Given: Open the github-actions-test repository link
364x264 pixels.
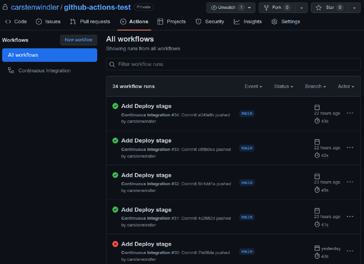Looking at the screenshot, I should pyautogui.click(x=97, y=7).
